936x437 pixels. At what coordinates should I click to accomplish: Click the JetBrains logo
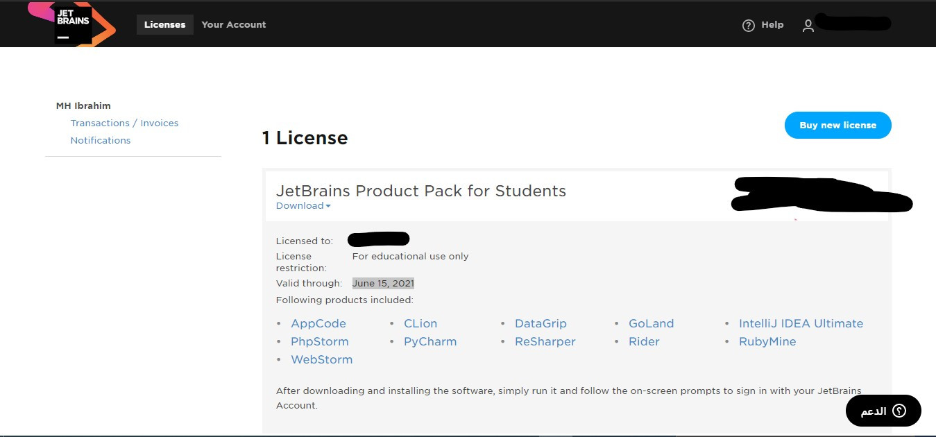72,24
